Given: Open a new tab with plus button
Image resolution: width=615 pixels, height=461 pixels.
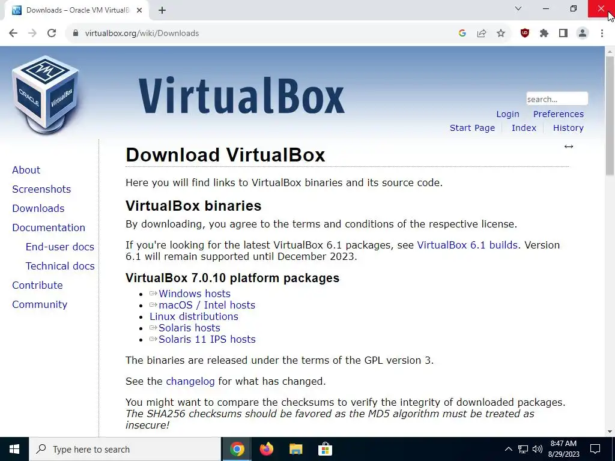Looking at the screenshot, I should [x=162, y=10].
